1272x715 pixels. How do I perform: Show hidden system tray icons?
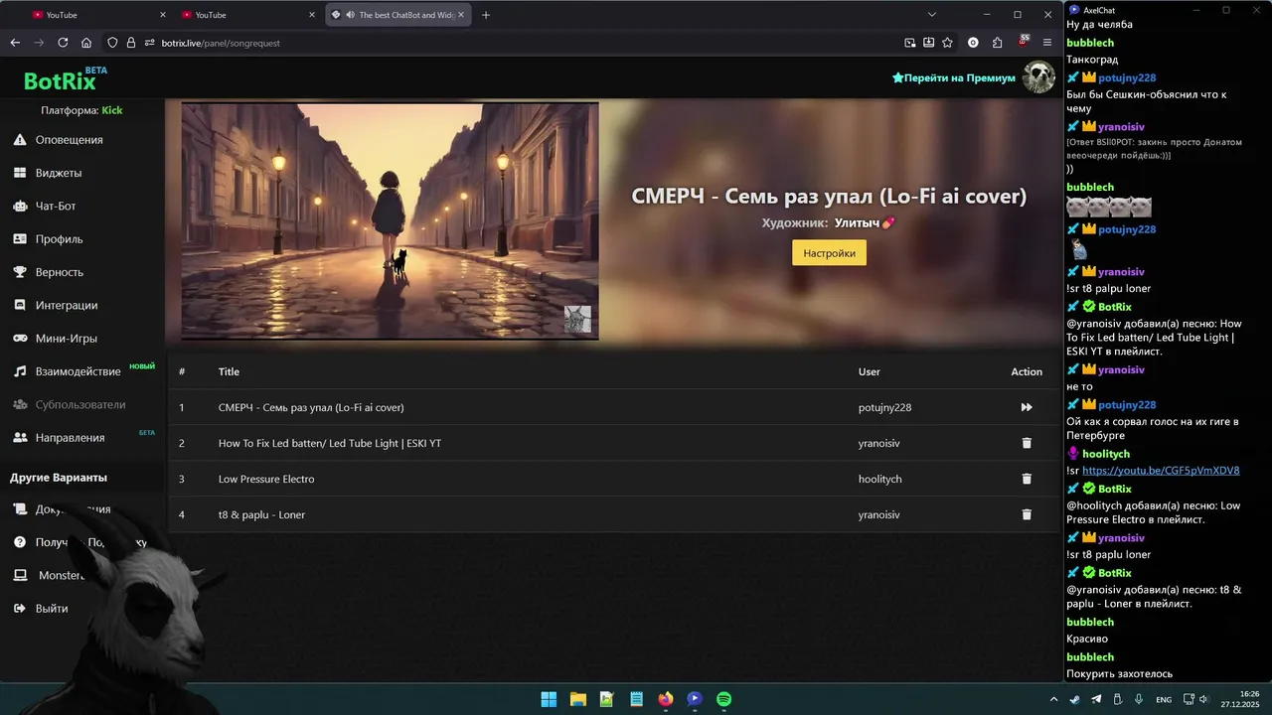tap(1055, 699)
